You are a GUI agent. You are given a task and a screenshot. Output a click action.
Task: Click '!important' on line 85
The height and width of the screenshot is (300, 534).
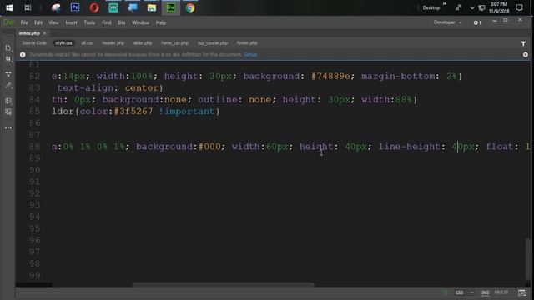(187, 112)
